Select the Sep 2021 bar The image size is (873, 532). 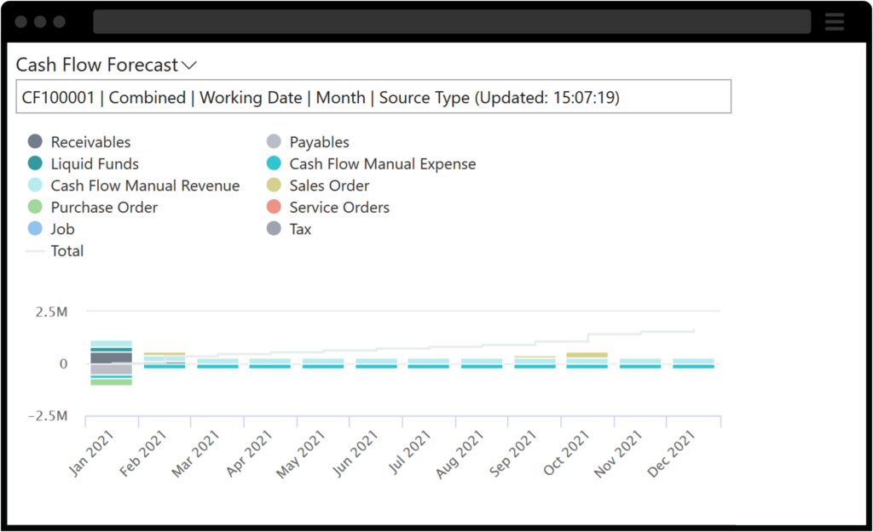(x=535, y=363)
